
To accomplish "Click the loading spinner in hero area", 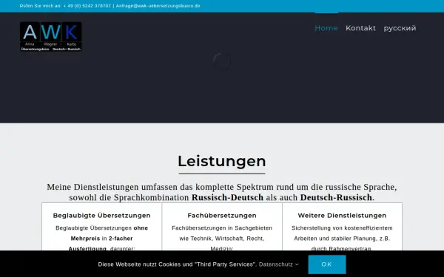I will click(222, 61).
